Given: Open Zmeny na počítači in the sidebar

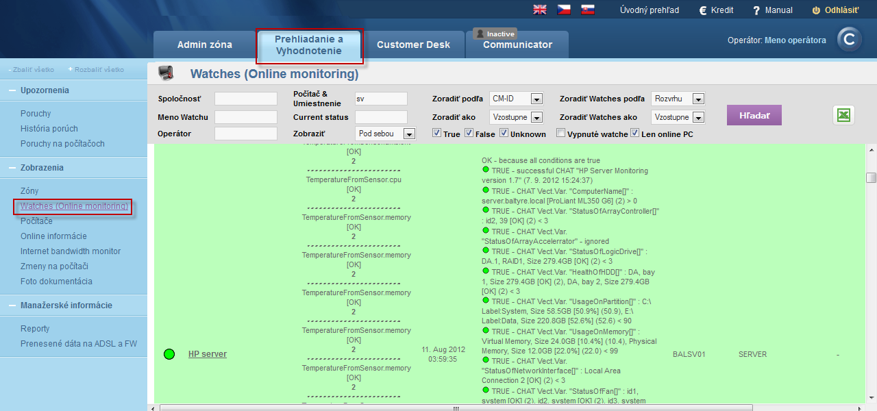Looking at the screenshot, I should (x=55, y=266).
